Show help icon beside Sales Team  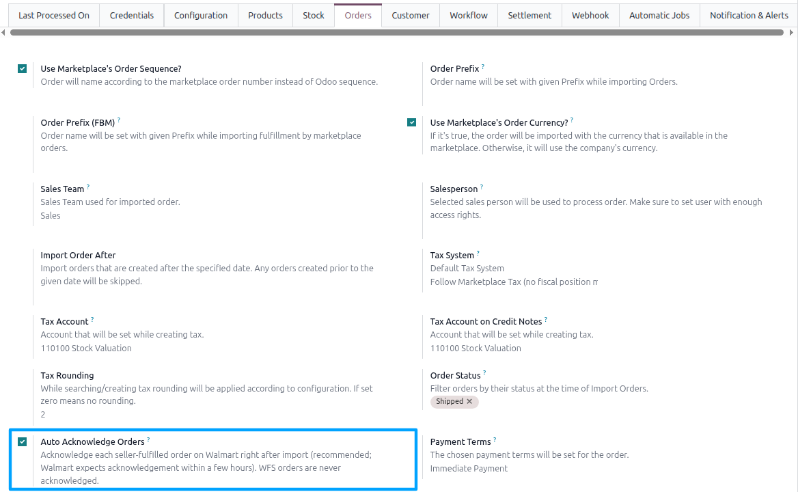click(88, 187)
